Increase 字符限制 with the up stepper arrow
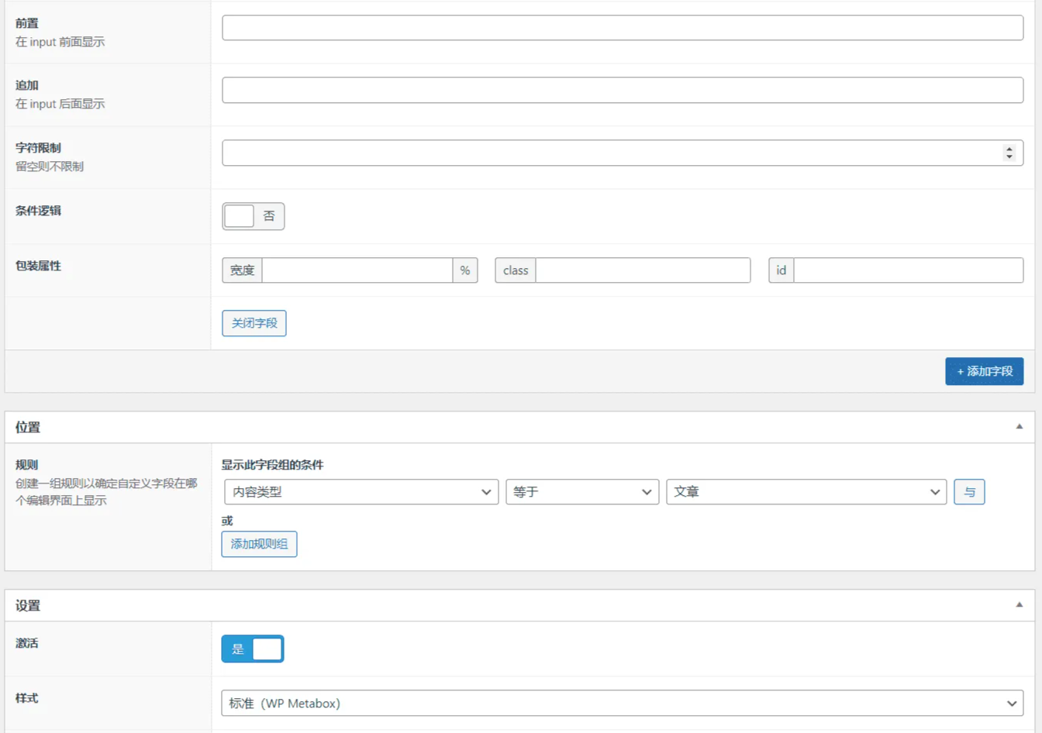This screenshot has height=733, width=1042. pos(1009,149)
